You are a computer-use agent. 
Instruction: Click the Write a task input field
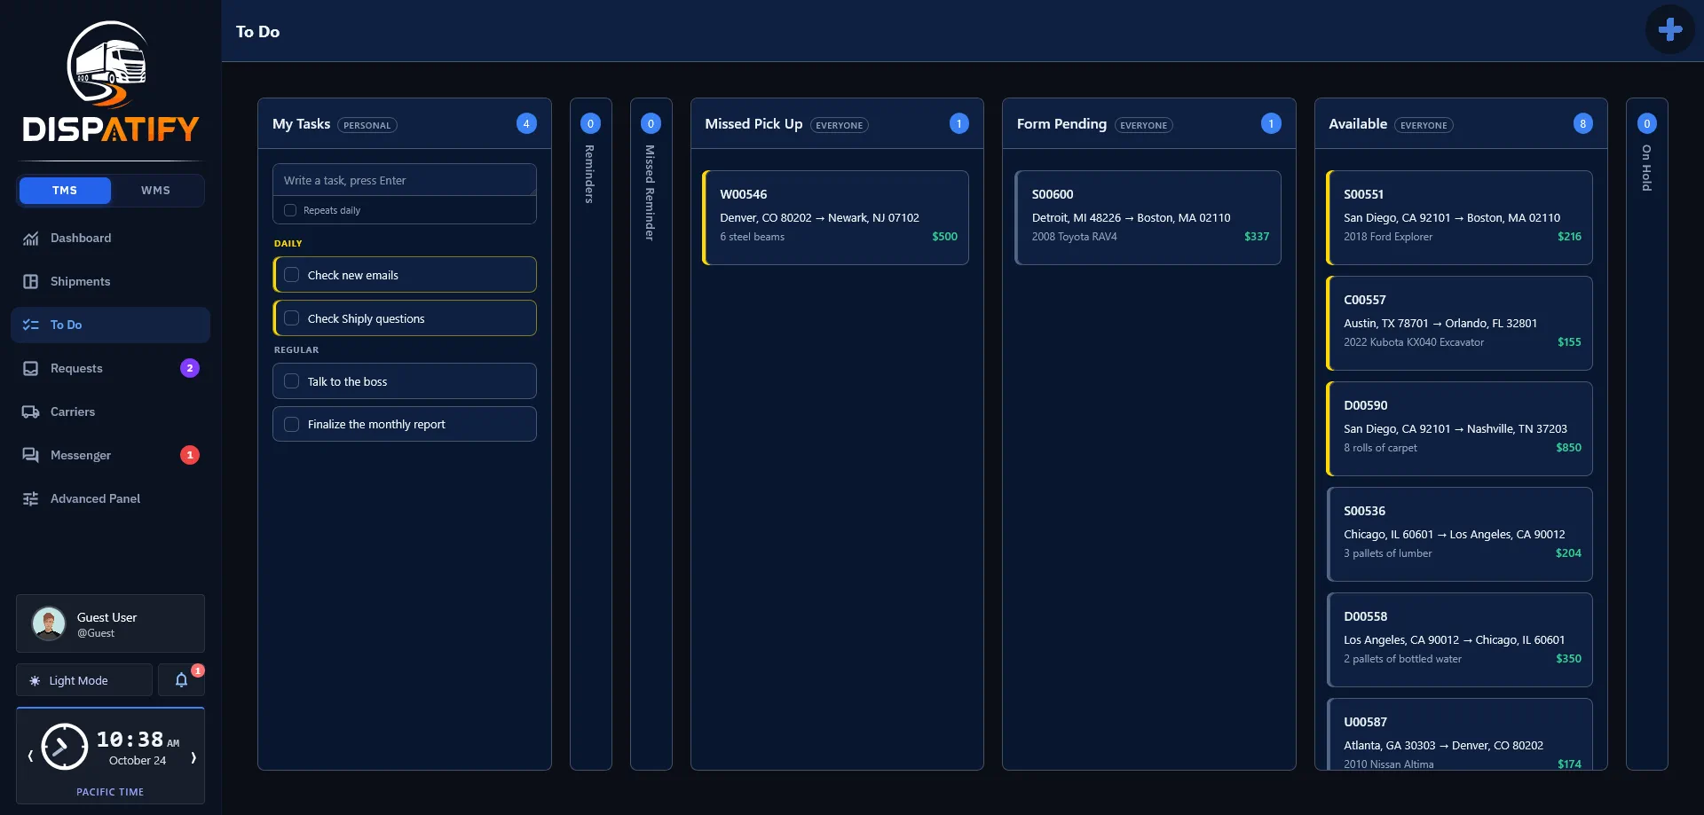405,180
